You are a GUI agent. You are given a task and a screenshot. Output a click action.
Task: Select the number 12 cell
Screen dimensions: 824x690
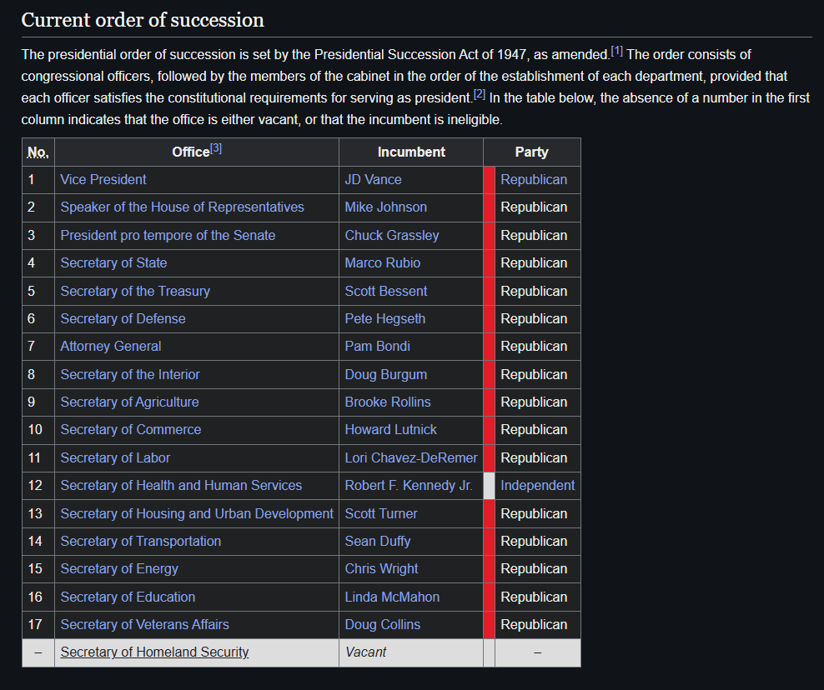coord(38,485)
